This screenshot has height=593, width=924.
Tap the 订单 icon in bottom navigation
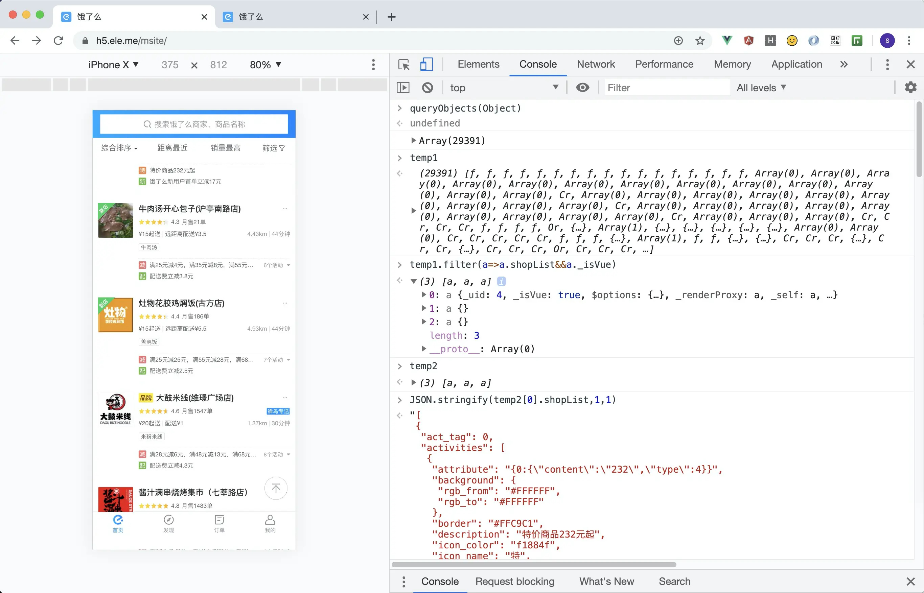pyautogui.click(x=219, y=524)
